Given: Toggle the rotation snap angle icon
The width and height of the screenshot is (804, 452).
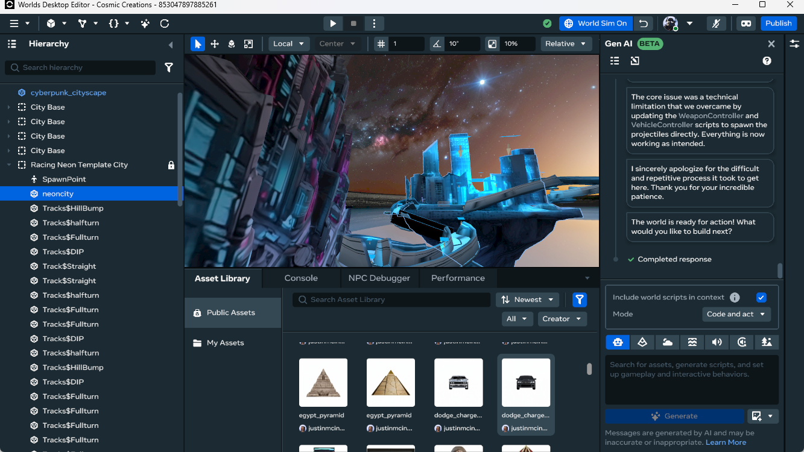Looking at the screenshot, I should point(437,44).
